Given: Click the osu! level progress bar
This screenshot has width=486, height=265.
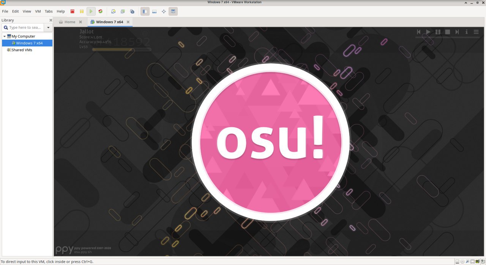Looking at the screenshot, I should pyautogui.click(x=121, y=49).
